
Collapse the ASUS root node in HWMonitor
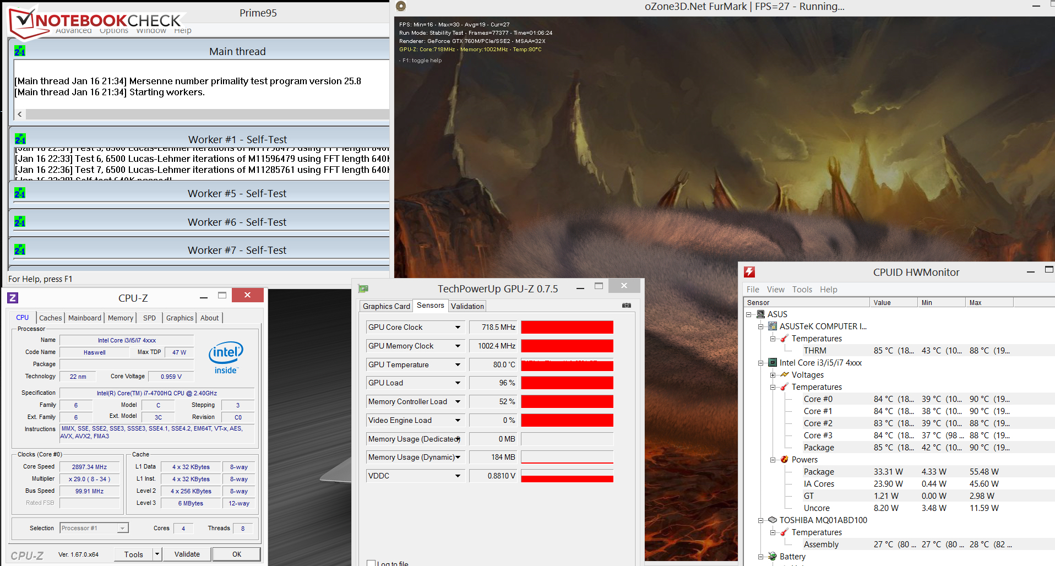click(x=749, y=314)
